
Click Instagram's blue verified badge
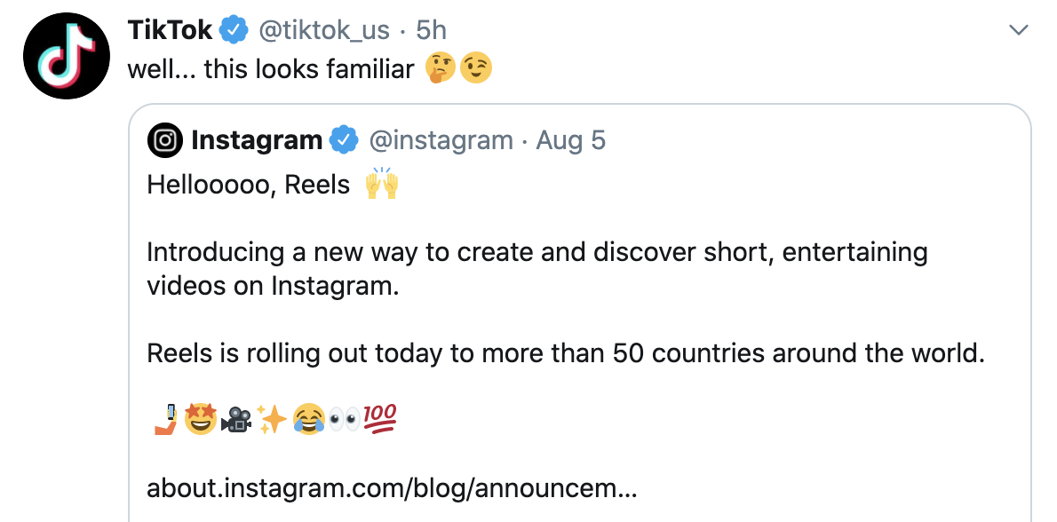343,140
